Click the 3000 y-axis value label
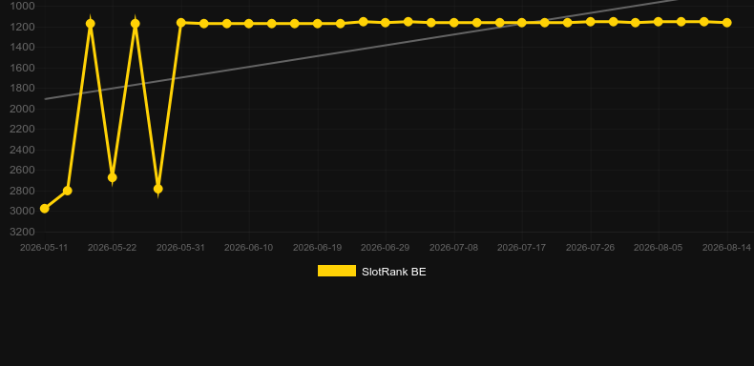This screenshot has width=754, height=366. (23, 212)
